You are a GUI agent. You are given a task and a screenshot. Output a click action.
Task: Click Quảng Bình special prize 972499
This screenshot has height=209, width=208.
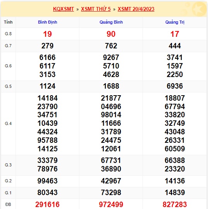click(111, 204)
